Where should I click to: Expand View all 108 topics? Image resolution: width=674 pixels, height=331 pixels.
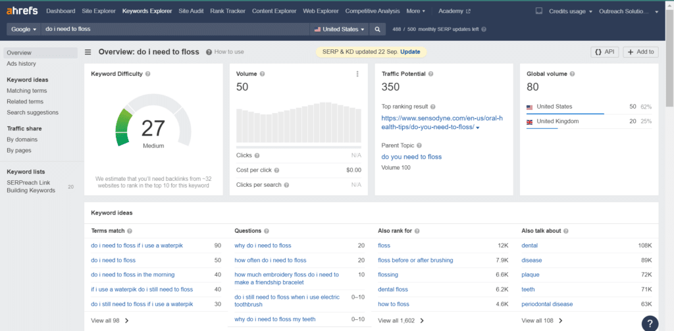(x=542, y=320)
